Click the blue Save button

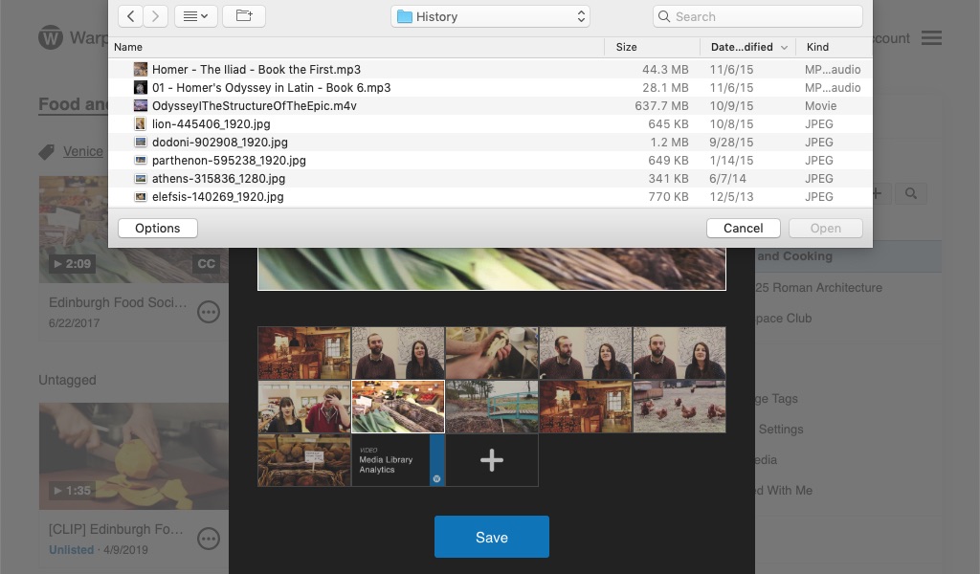coord(492,537)
